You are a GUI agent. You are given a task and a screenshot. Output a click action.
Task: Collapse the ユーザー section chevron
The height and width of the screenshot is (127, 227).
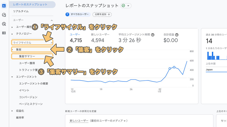pos(52,20)
